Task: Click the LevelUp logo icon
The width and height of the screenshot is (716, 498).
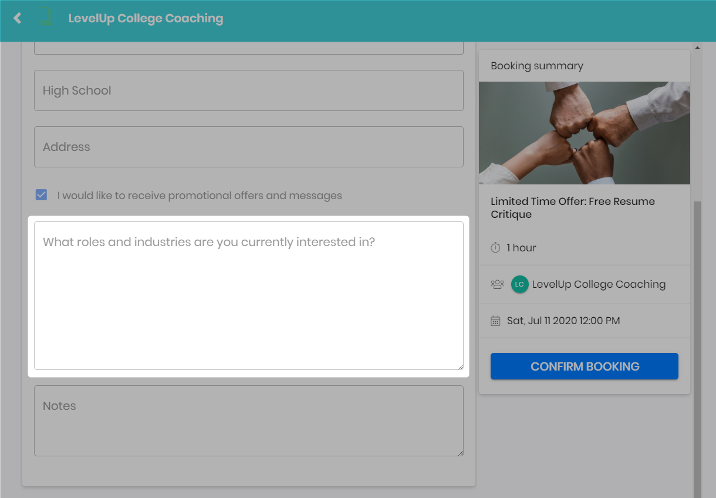Action: pyautogui.click(x=45, y=18)
